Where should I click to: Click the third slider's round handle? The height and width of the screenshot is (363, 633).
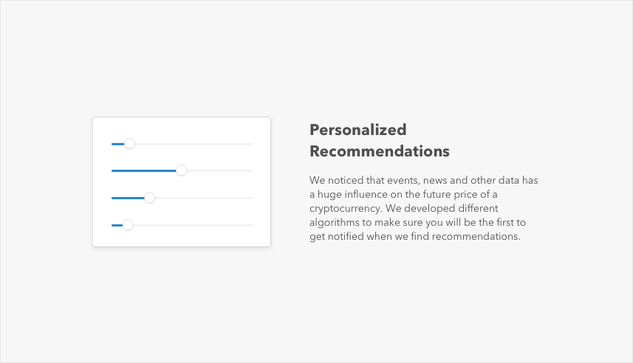150,198
